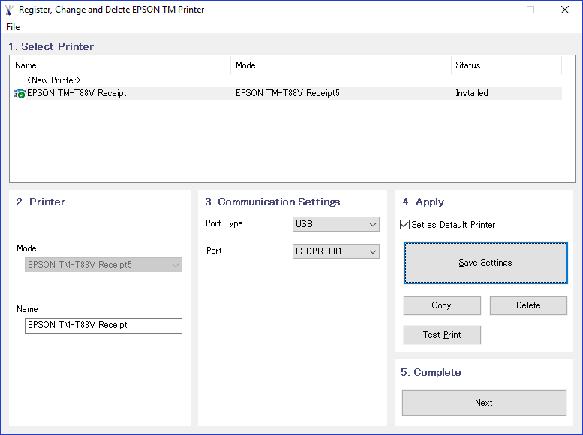This screenshot has height=435, width=583.
Task: Close the window with the X button
Action: click(x=565, y=10)
